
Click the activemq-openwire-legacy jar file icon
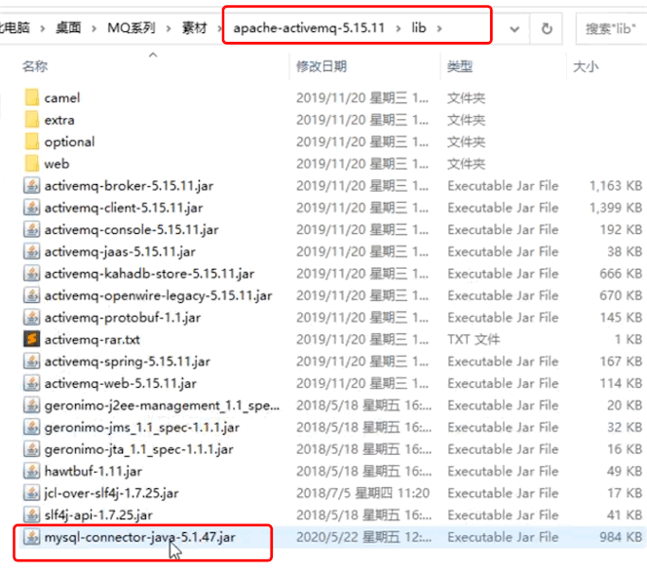32,295
